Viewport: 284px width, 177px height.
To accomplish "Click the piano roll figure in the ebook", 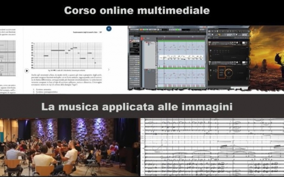I will point(67,56).
